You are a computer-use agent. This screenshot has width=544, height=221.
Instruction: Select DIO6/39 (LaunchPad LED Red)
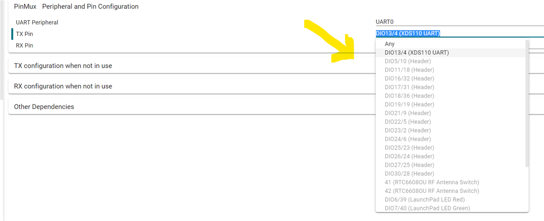pos(424,199)
